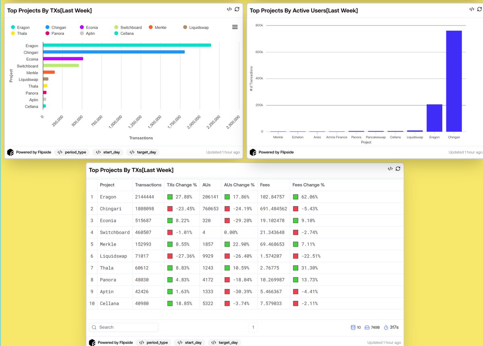Click the query time icon showing 317s

pos(386,327)
